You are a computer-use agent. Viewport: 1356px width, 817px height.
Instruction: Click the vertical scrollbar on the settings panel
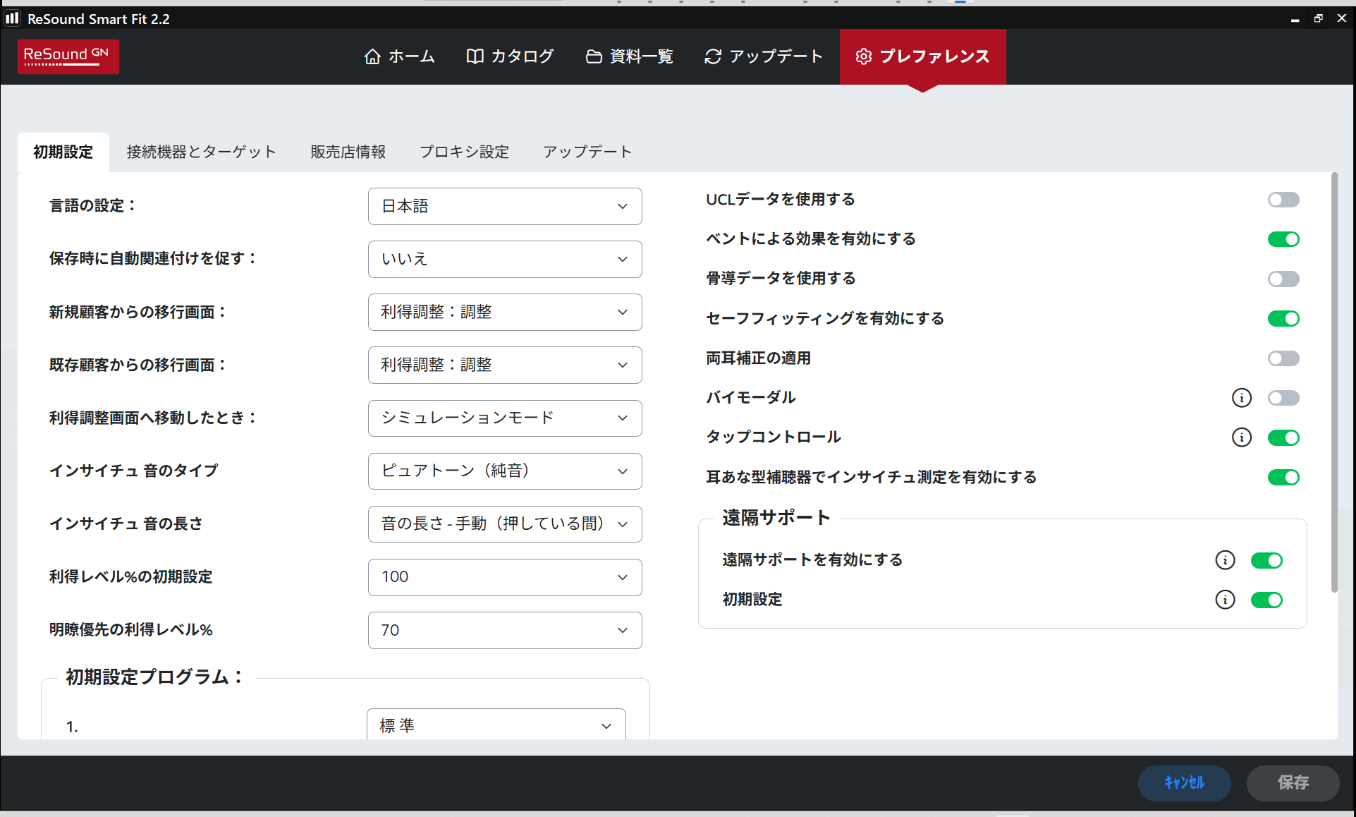(x=1333, y=381)
